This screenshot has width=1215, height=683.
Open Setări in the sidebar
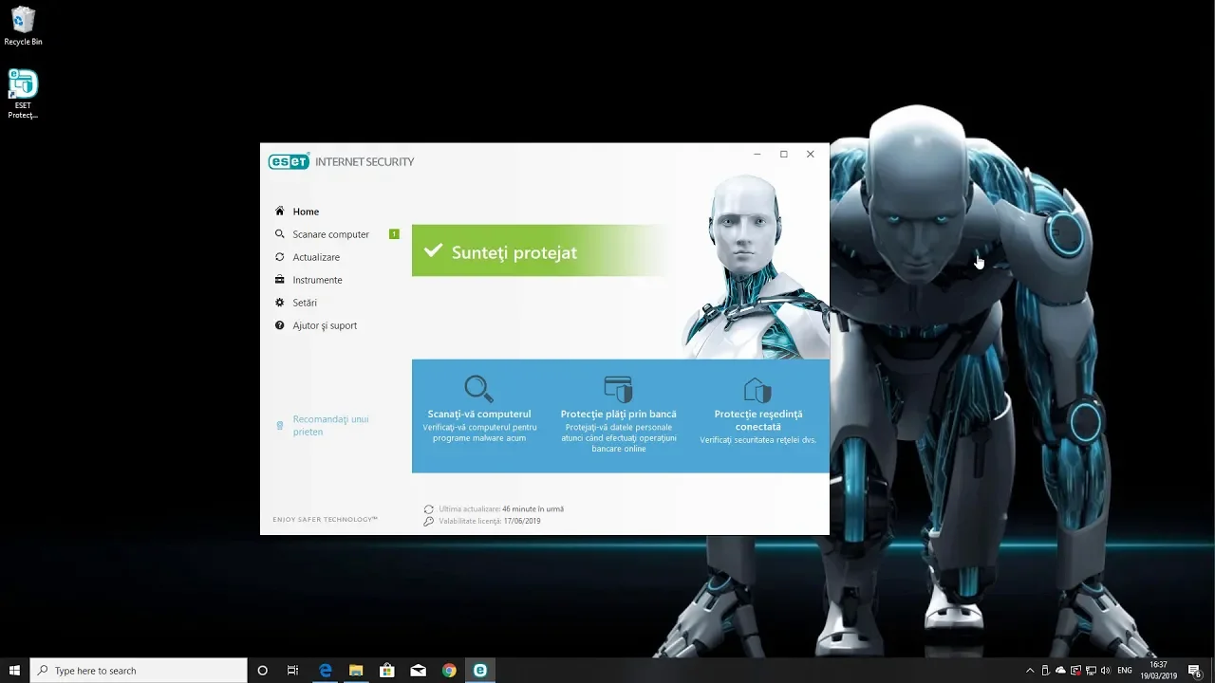point(305,303)
